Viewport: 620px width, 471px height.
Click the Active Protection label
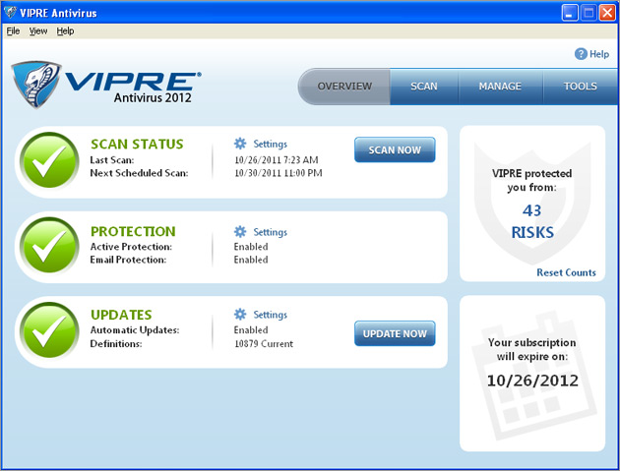(x=131, y=247)
